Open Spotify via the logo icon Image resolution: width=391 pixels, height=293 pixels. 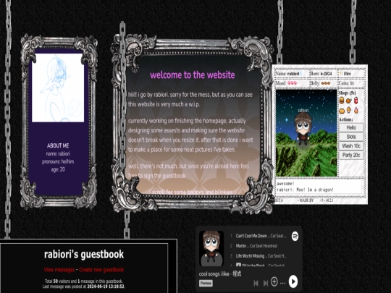pos(295,236)
